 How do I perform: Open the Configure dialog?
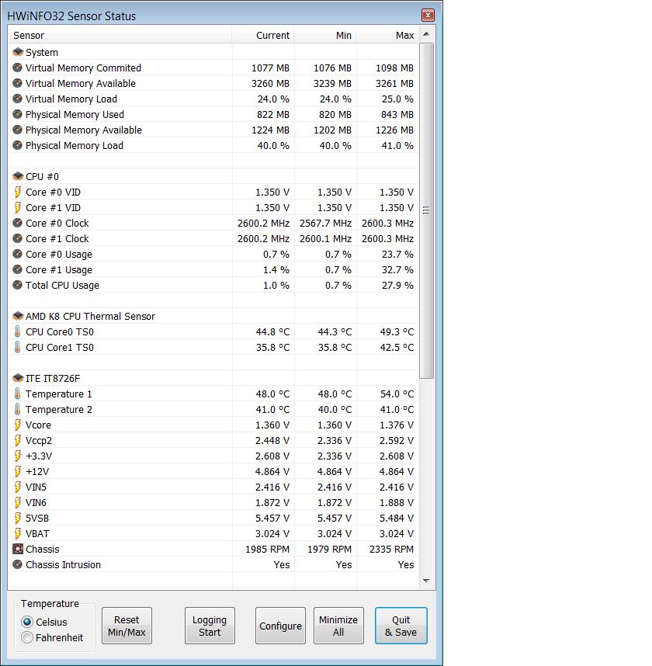coord(280,626)
